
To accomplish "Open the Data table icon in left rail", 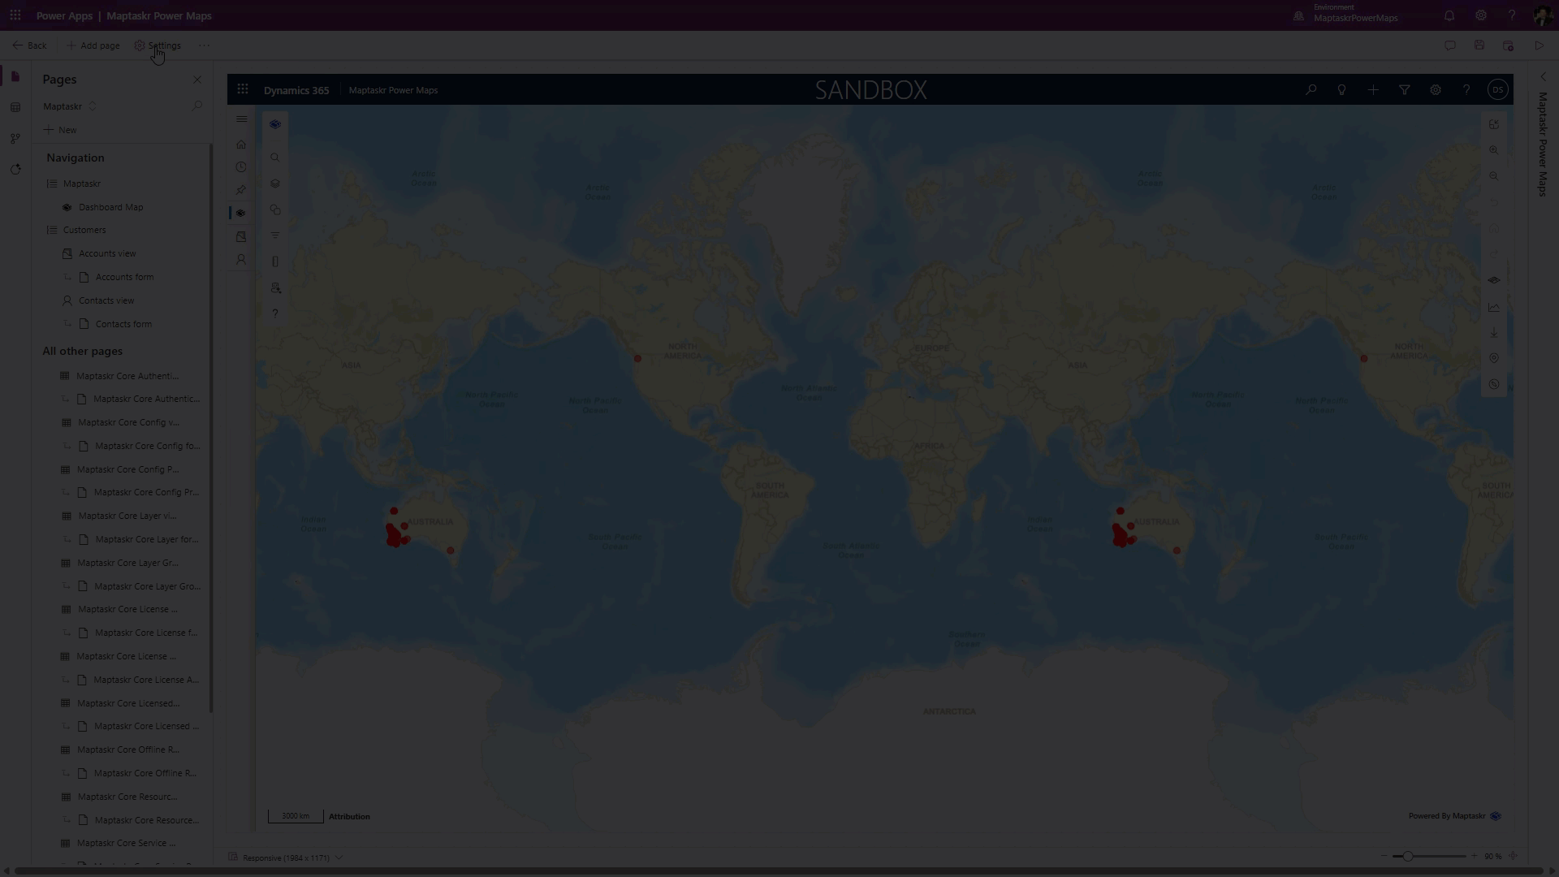I will [15, 107].
